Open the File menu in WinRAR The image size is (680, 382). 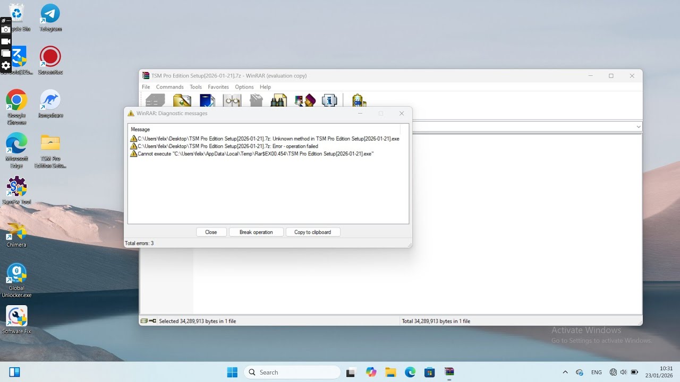click(146, 87)
